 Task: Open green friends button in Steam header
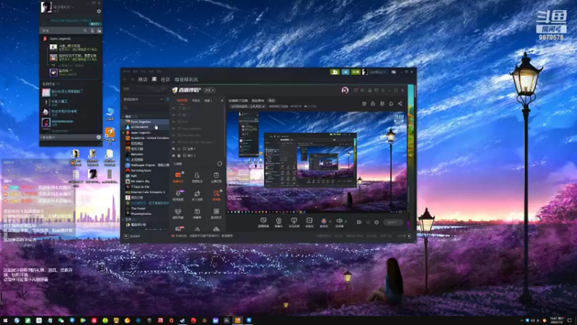(x=335, y=71)
